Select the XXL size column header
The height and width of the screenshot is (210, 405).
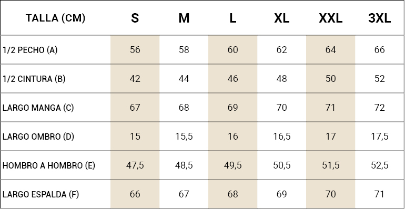[331, 18]
